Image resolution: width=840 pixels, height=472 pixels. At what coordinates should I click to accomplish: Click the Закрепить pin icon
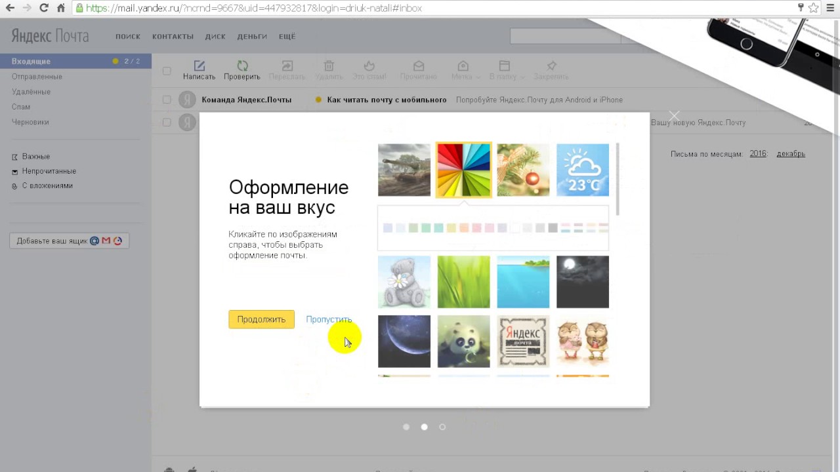(551, 66)
